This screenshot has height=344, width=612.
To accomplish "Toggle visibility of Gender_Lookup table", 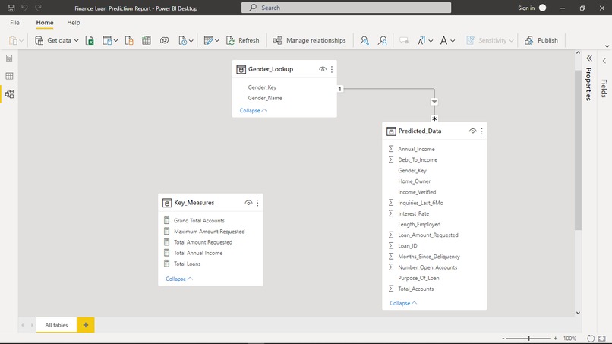I will pyautogui.click(x=323, y=70).
